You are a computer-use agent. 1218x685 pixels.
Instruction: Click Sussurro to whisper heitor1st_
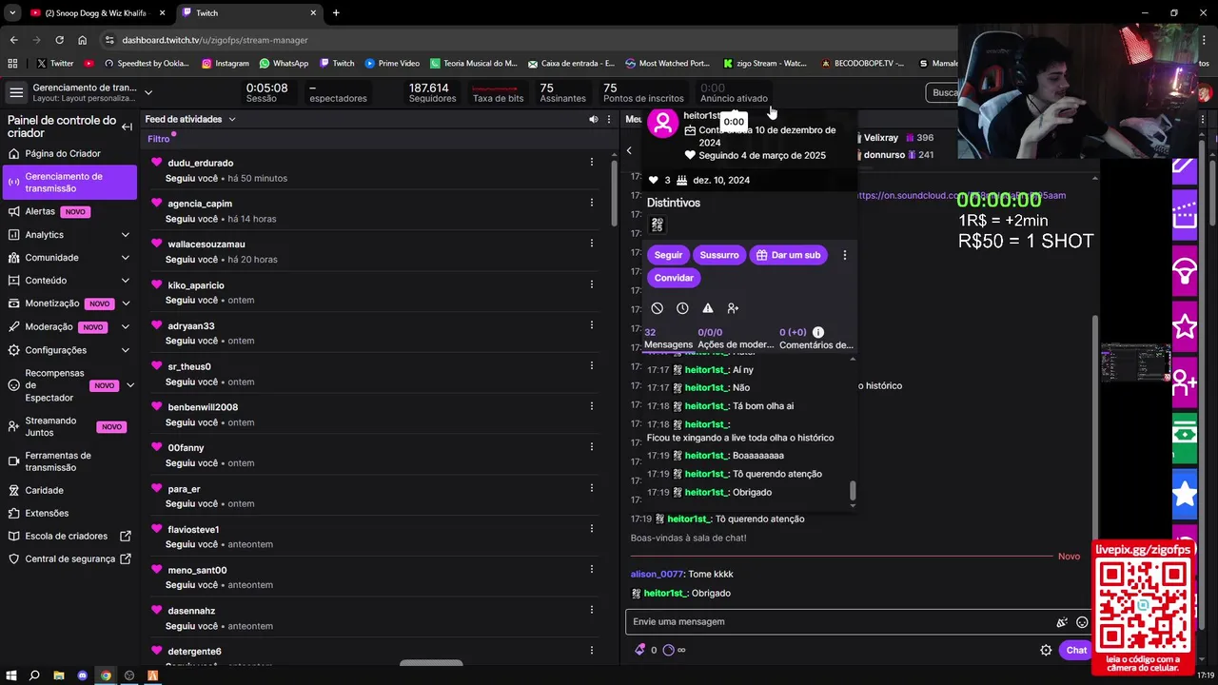(719, 255)
